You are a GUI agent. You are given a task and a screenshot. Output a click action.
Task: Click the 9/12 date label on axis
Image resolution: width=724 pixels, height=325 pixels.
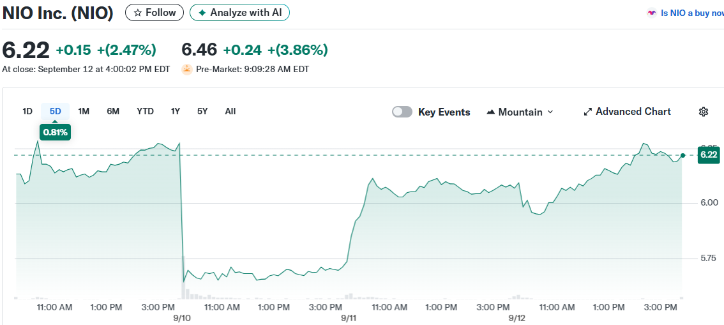517,318
